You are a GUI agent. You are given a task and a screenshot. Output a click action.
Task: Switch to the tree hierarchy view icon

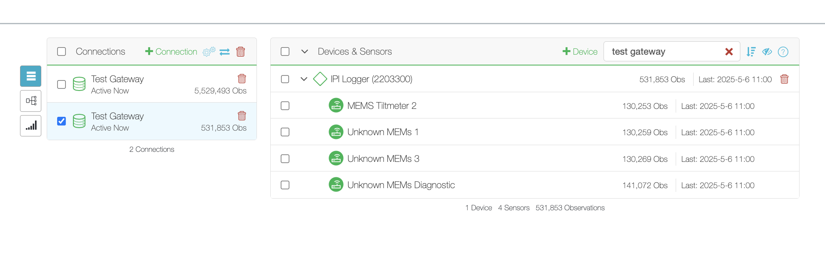(31, 101)
